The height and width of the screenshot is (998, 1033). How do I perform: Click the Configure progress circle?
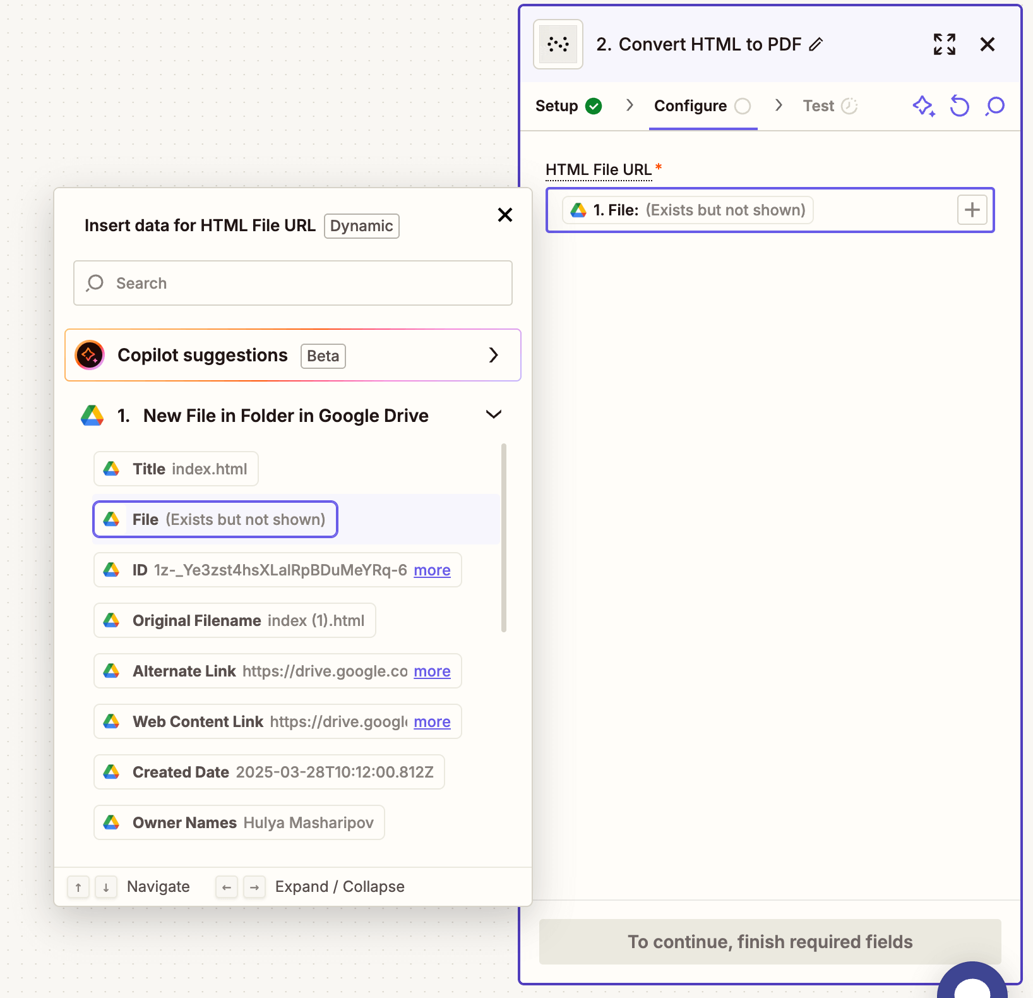click(744, 106)
